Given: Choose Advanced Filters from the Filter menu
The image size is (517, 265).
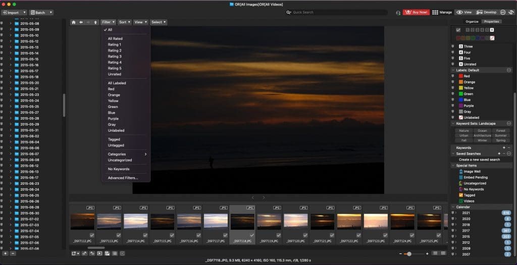Looking at the screenshot, I should (x=122, y=178).
